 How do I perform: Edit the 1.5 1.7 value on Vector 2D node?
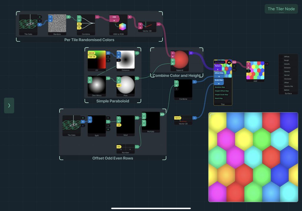[x=177, y=118]
